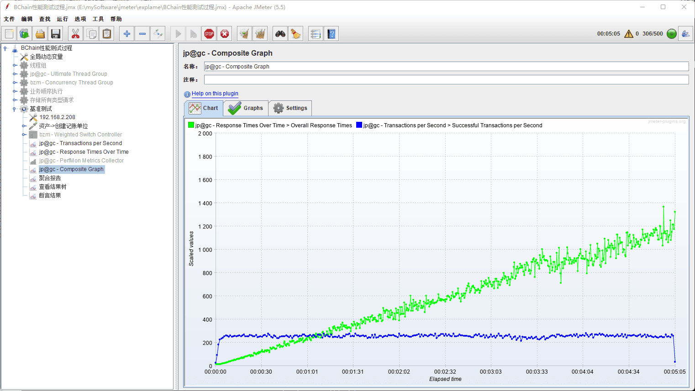Image resolution: width=695 pixels, height=391 pixels.
Task: Click the warning triangle error log icon
Action: coord(629,34)
